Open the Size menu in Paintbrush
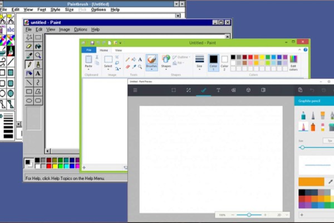 70,9
